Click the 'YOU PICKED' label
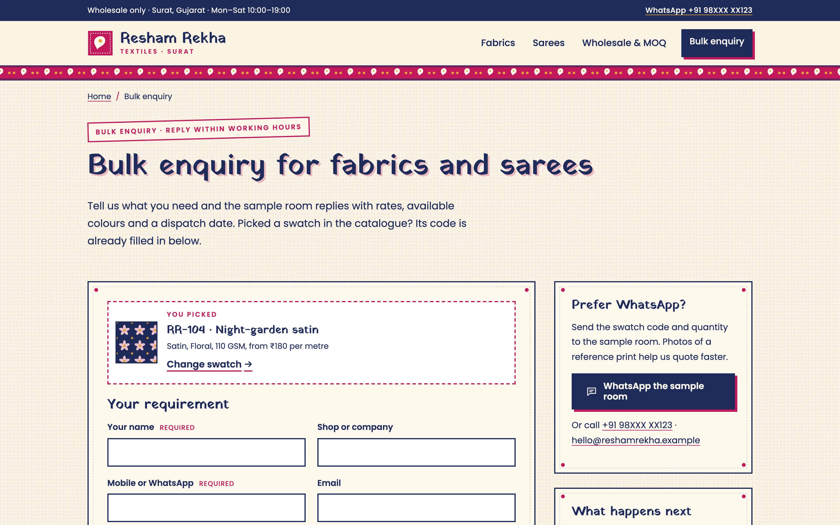This screenshot has width=840, height=525. [192, 314]
